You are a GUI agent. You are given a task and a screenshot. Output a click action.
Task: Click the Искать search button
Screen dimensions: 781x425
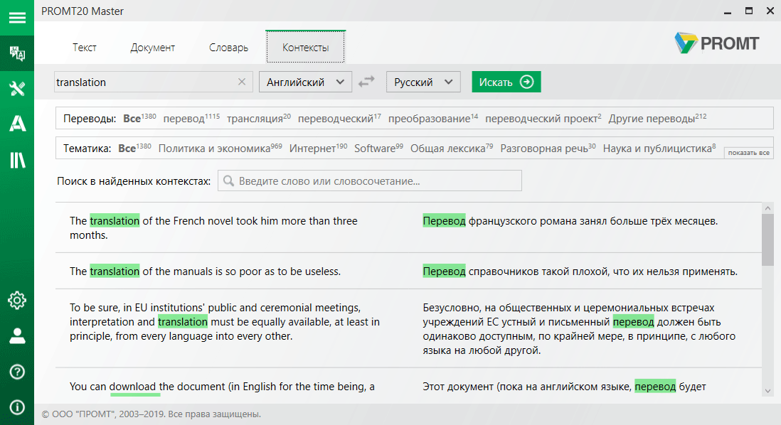506,82
